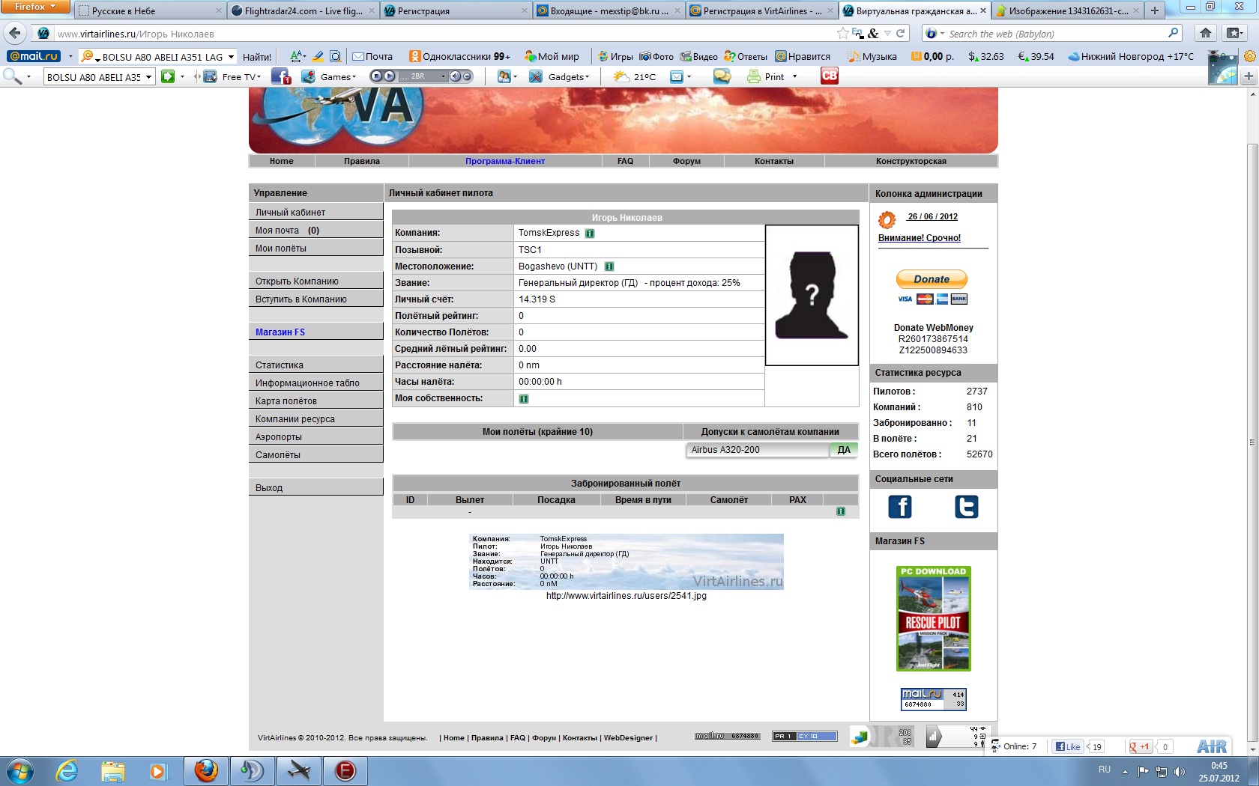
Task: Click the Rescue Pilot PC download image
Action: [x=934, y=618]
